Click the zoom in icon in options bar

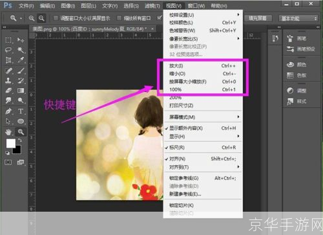pyautogui.click(x=32, y=18)
